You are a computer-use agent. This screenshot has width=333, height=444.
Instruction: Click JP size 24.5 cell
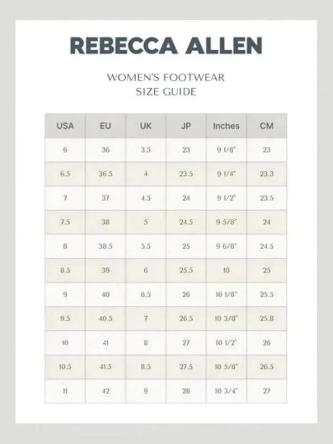tap(186, 222)
